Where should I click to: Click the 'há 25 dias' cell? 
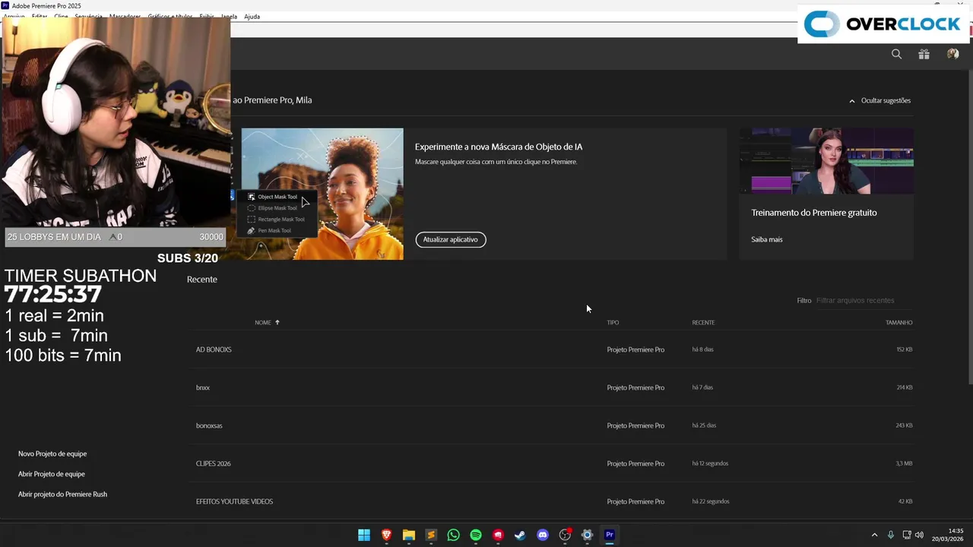click(x=704, y=425)
